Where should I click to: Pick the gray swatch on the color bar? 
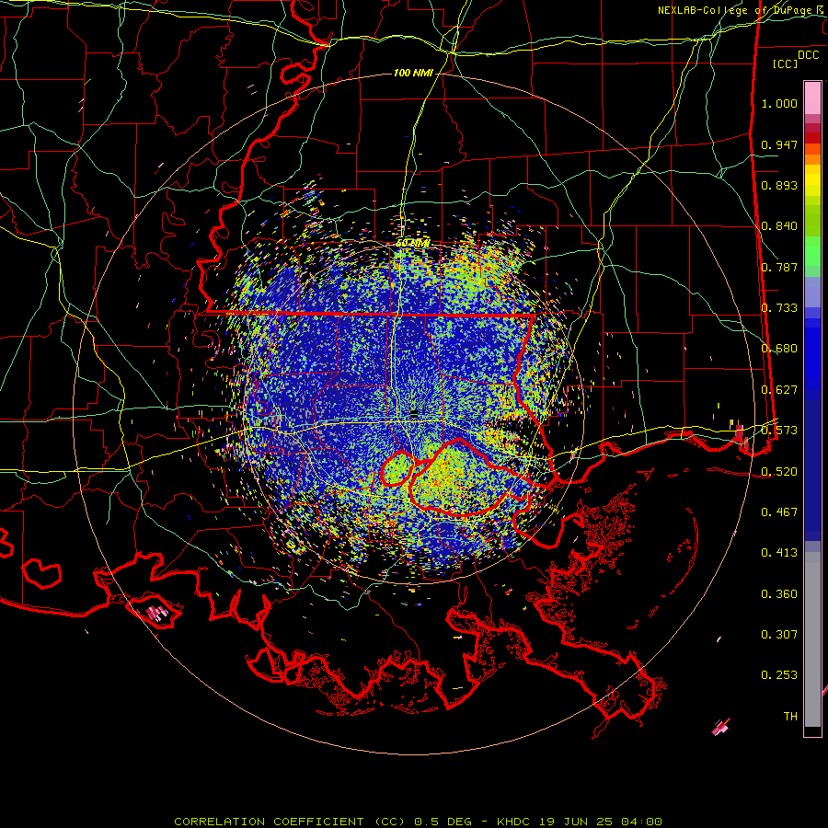click(812, 639)
